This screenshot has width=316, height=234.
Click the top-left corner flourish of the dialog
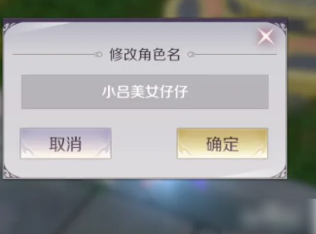click(x=9, y=27)
